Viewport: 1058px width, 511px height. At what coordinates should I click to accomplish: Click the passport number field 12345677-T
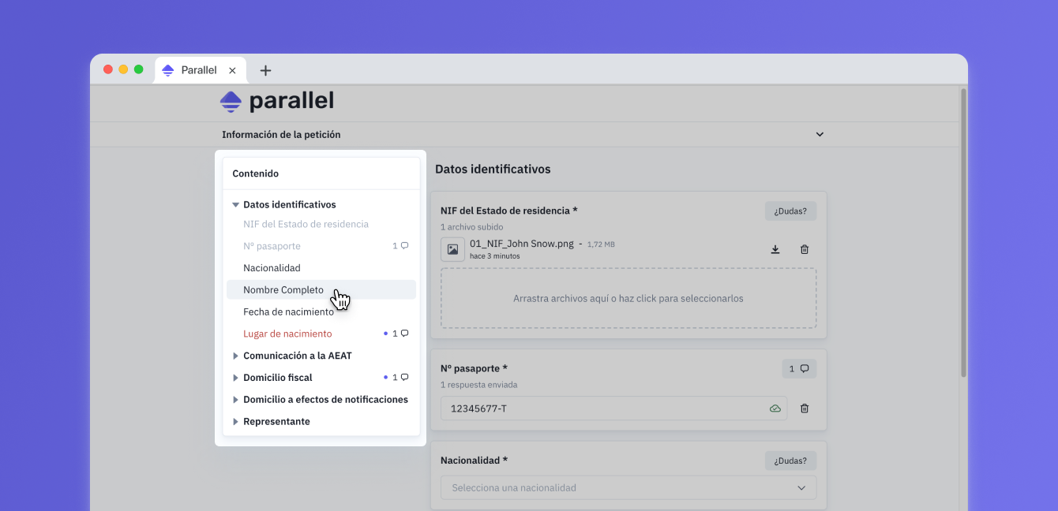[613, 408]
